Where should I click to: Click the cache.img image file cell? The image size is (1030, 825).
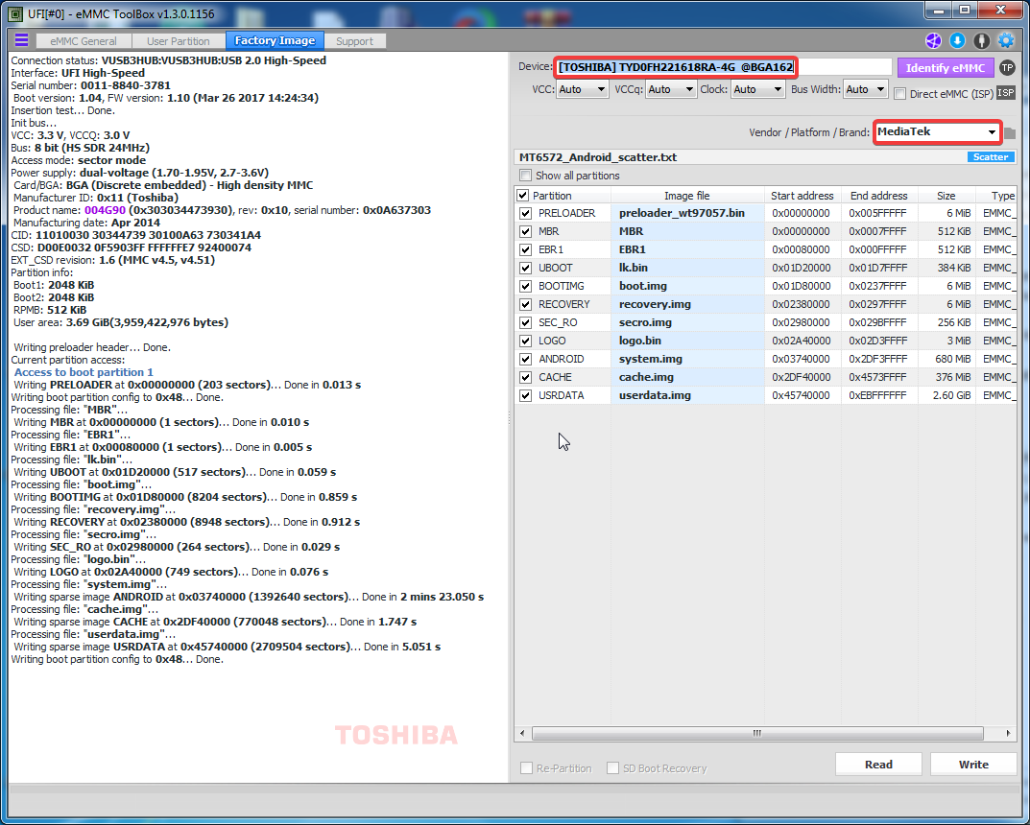(x=687, y=377)
